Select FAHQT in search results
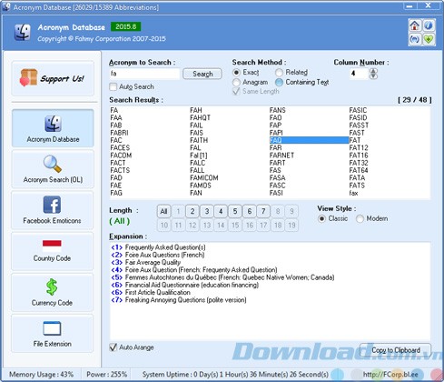 [200, 117]
